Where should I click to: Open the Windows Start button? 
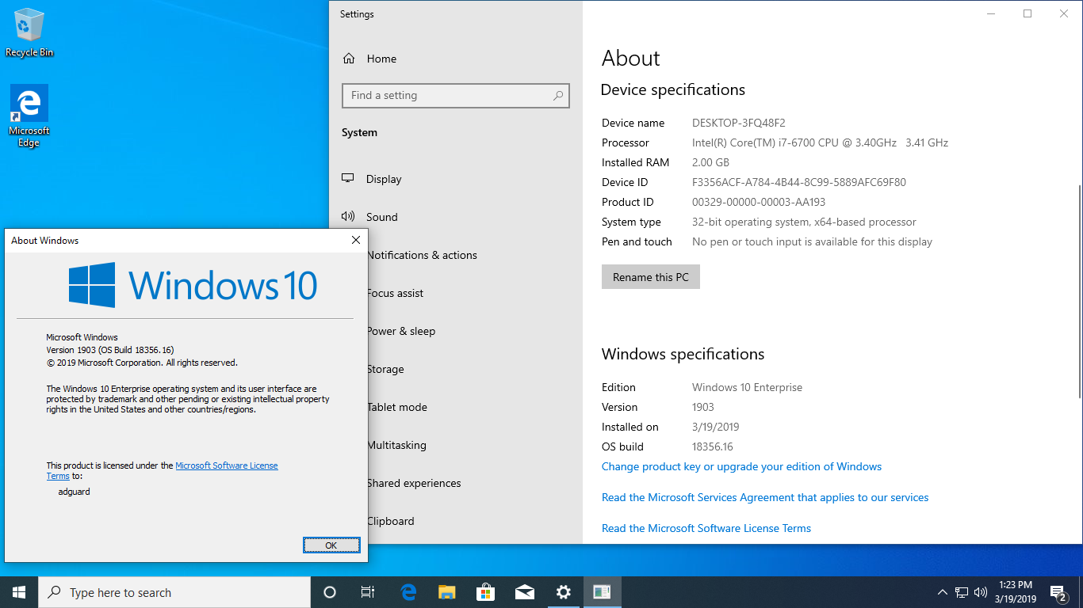pos(19,592)
